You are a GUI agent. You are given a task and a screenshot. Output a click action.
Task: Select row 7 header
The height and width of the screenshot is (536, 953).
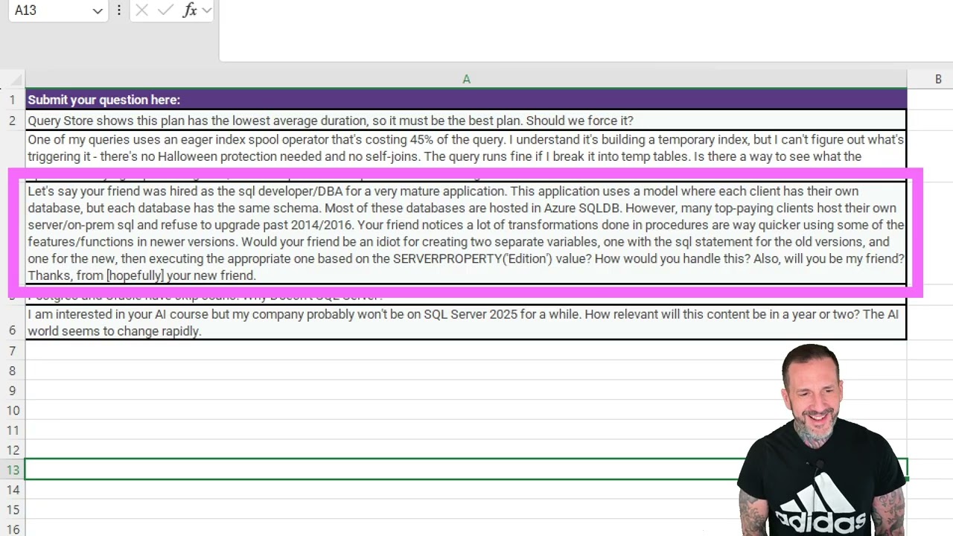(x=12, y=351)
